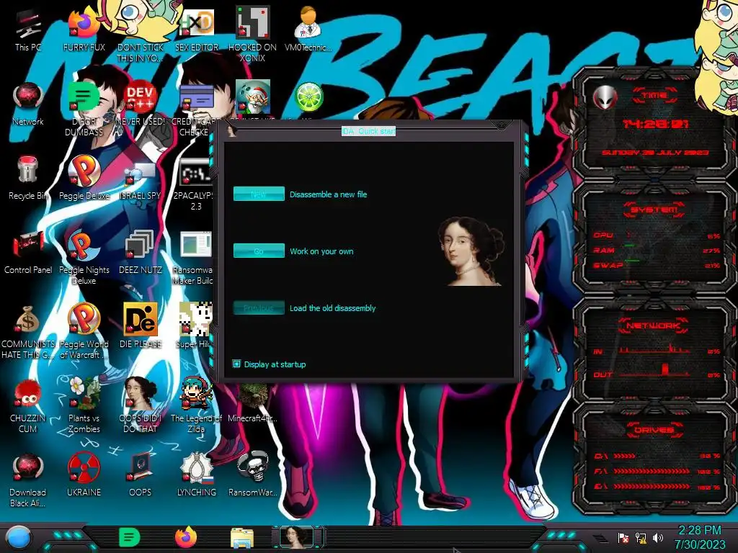Click the Previous button to load old disassembly
The width and height of the screenshot is (738, 553).
tap(259, 307)
